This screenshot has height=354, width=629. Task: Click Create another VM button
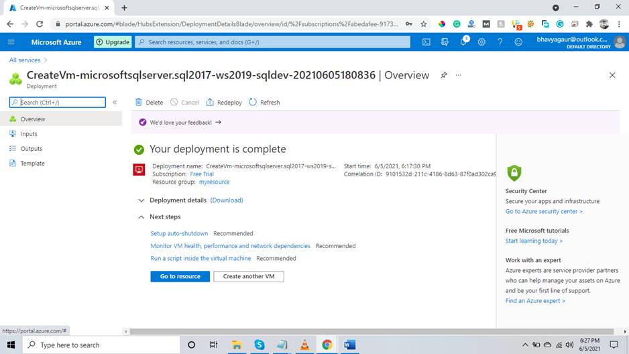pyautogui.click(x=249, y=276)
